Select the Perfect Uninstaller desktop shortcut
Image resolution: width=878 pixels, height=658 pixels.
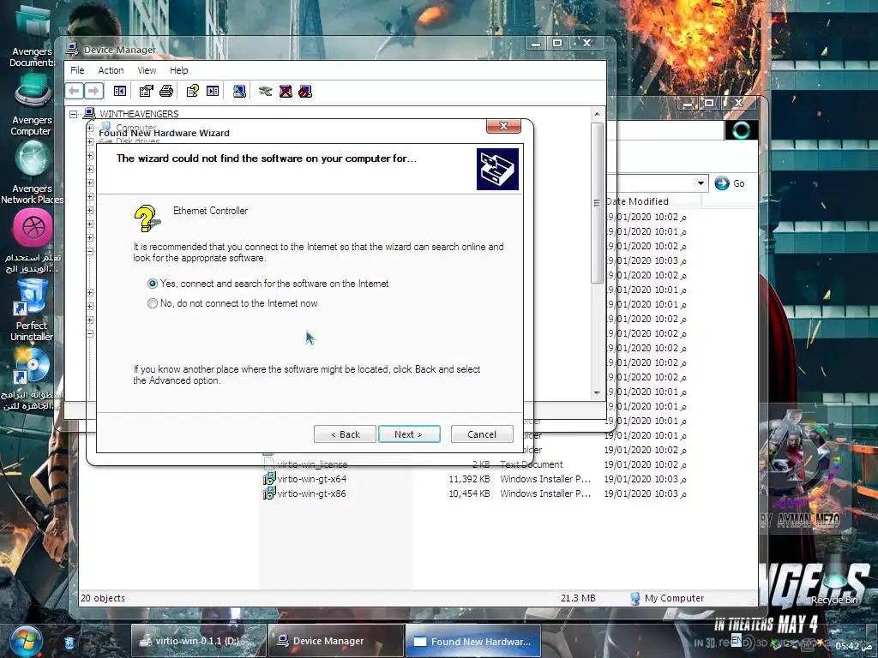[x=32, y=309]
